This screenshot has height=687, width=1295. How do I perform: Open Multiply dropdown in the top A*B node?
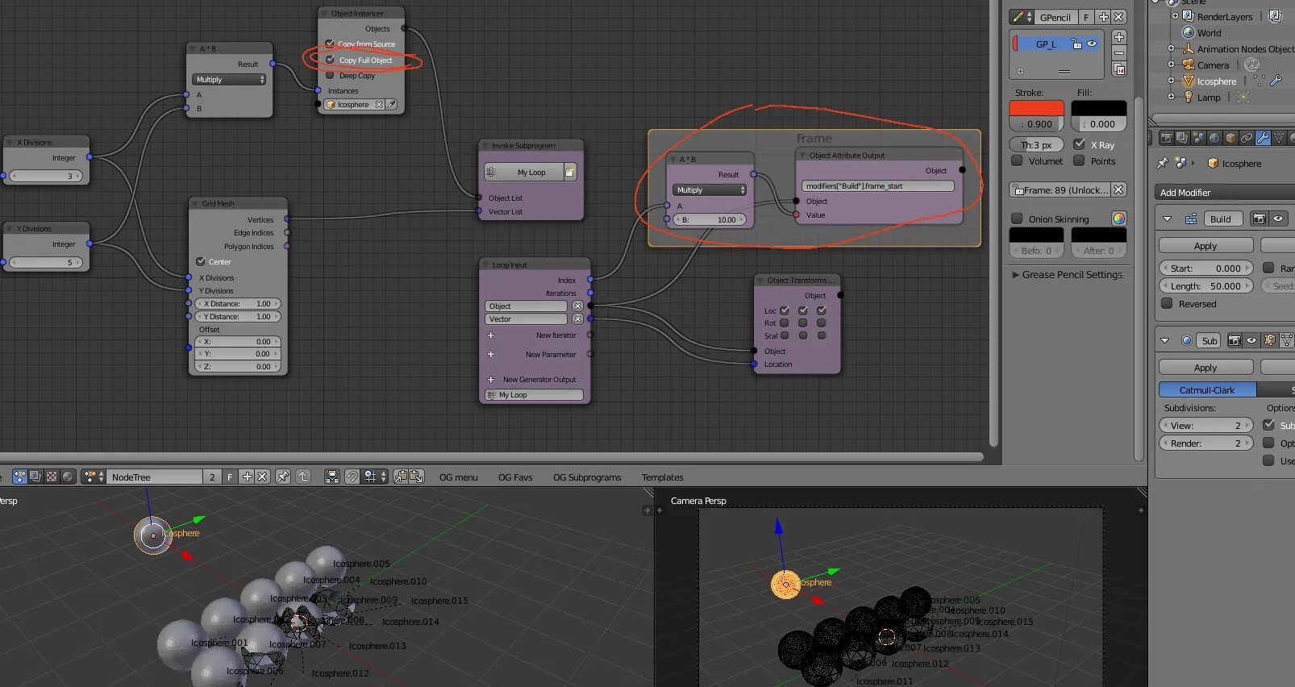[x=229, y=80]
